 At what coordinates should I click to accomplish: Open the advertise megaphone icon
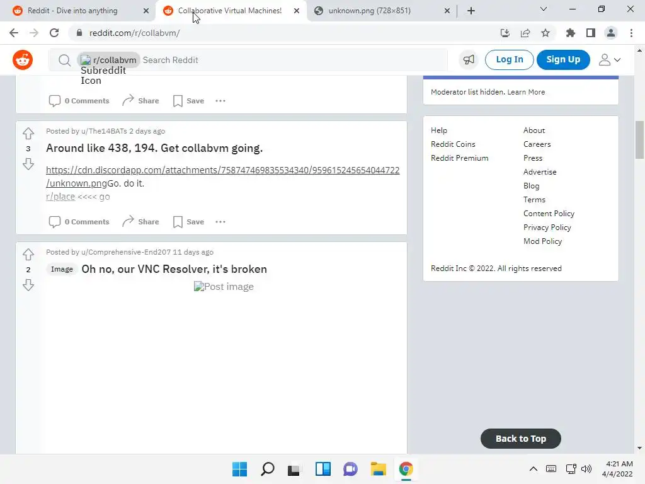(x=469, y=60)
